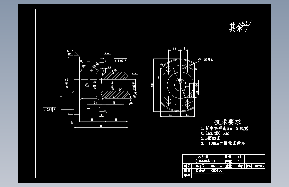
Task: Click the right 41 length dimension
Action: (x=116, y=120)
